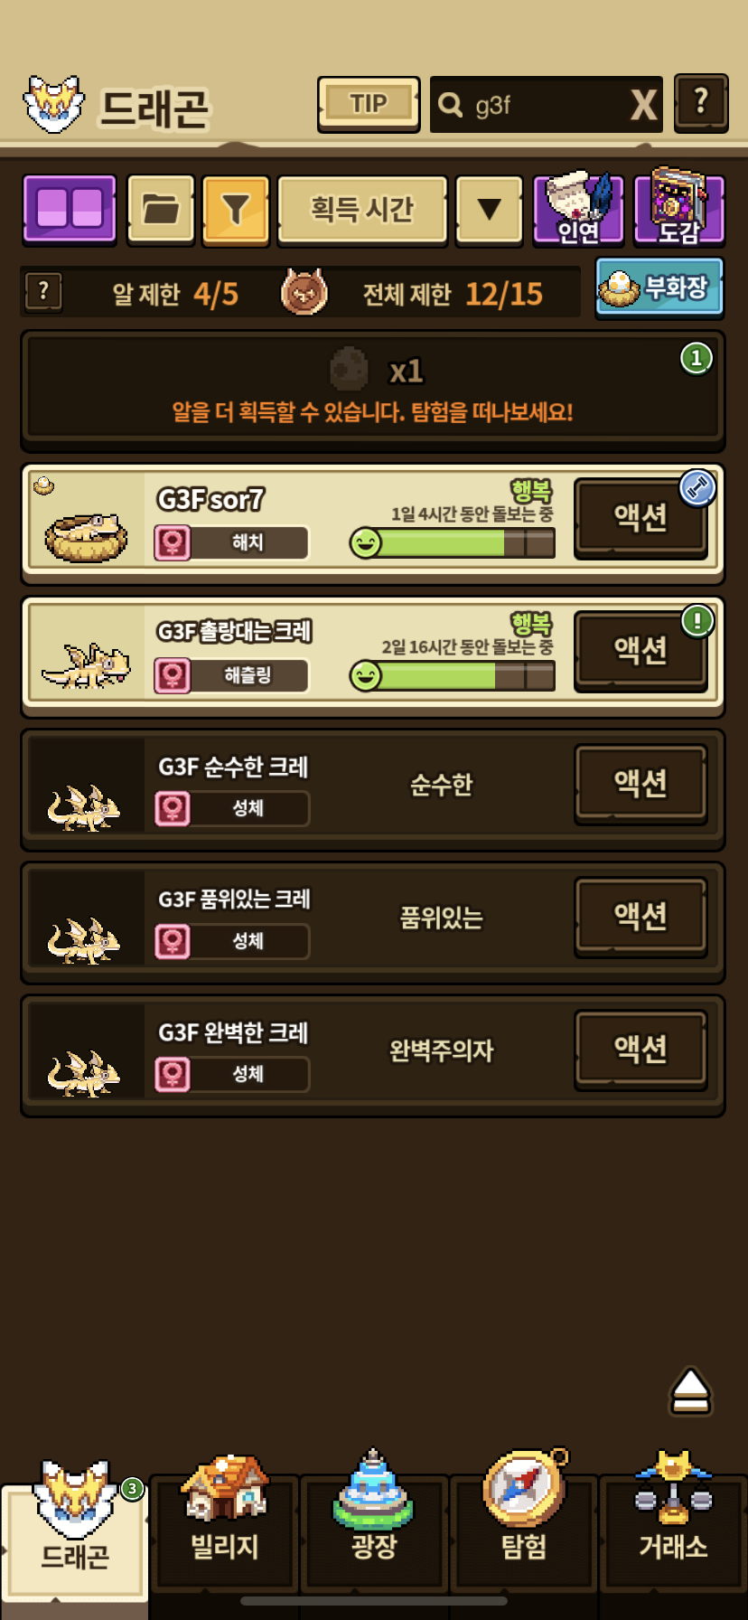Toggle the orange filter funnel button
The image size is (748, 1620).
[235, 210]
